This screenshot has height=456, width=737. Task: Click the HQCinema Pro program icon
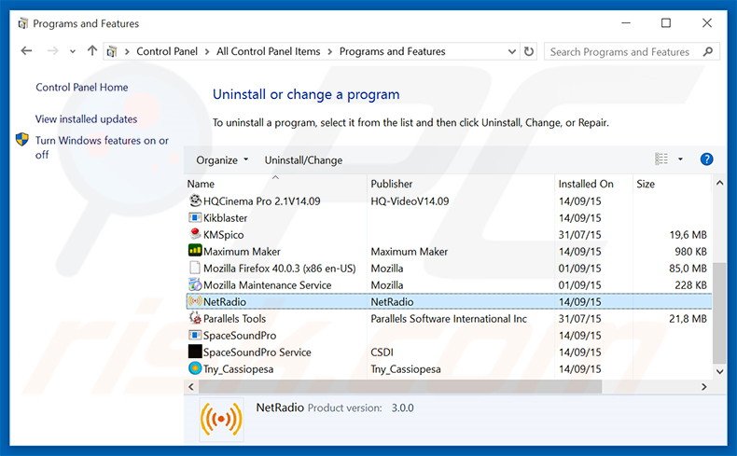(x=195, y=201)
